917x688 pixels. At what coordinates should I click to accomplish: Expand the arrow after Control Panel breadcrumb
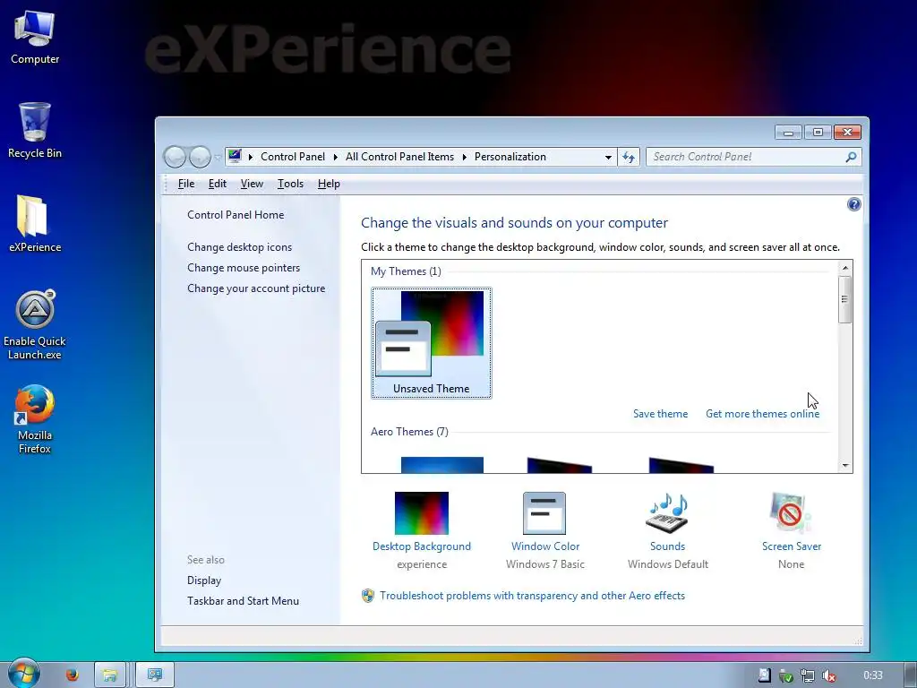tap(336, 157)
